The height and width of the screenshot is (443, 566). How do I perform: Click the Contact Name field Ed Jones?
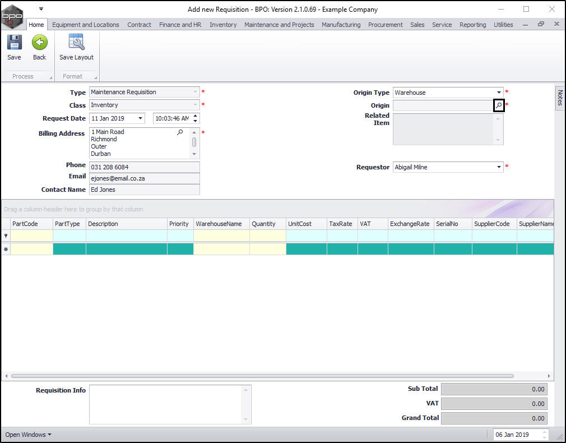click(145, 190)
